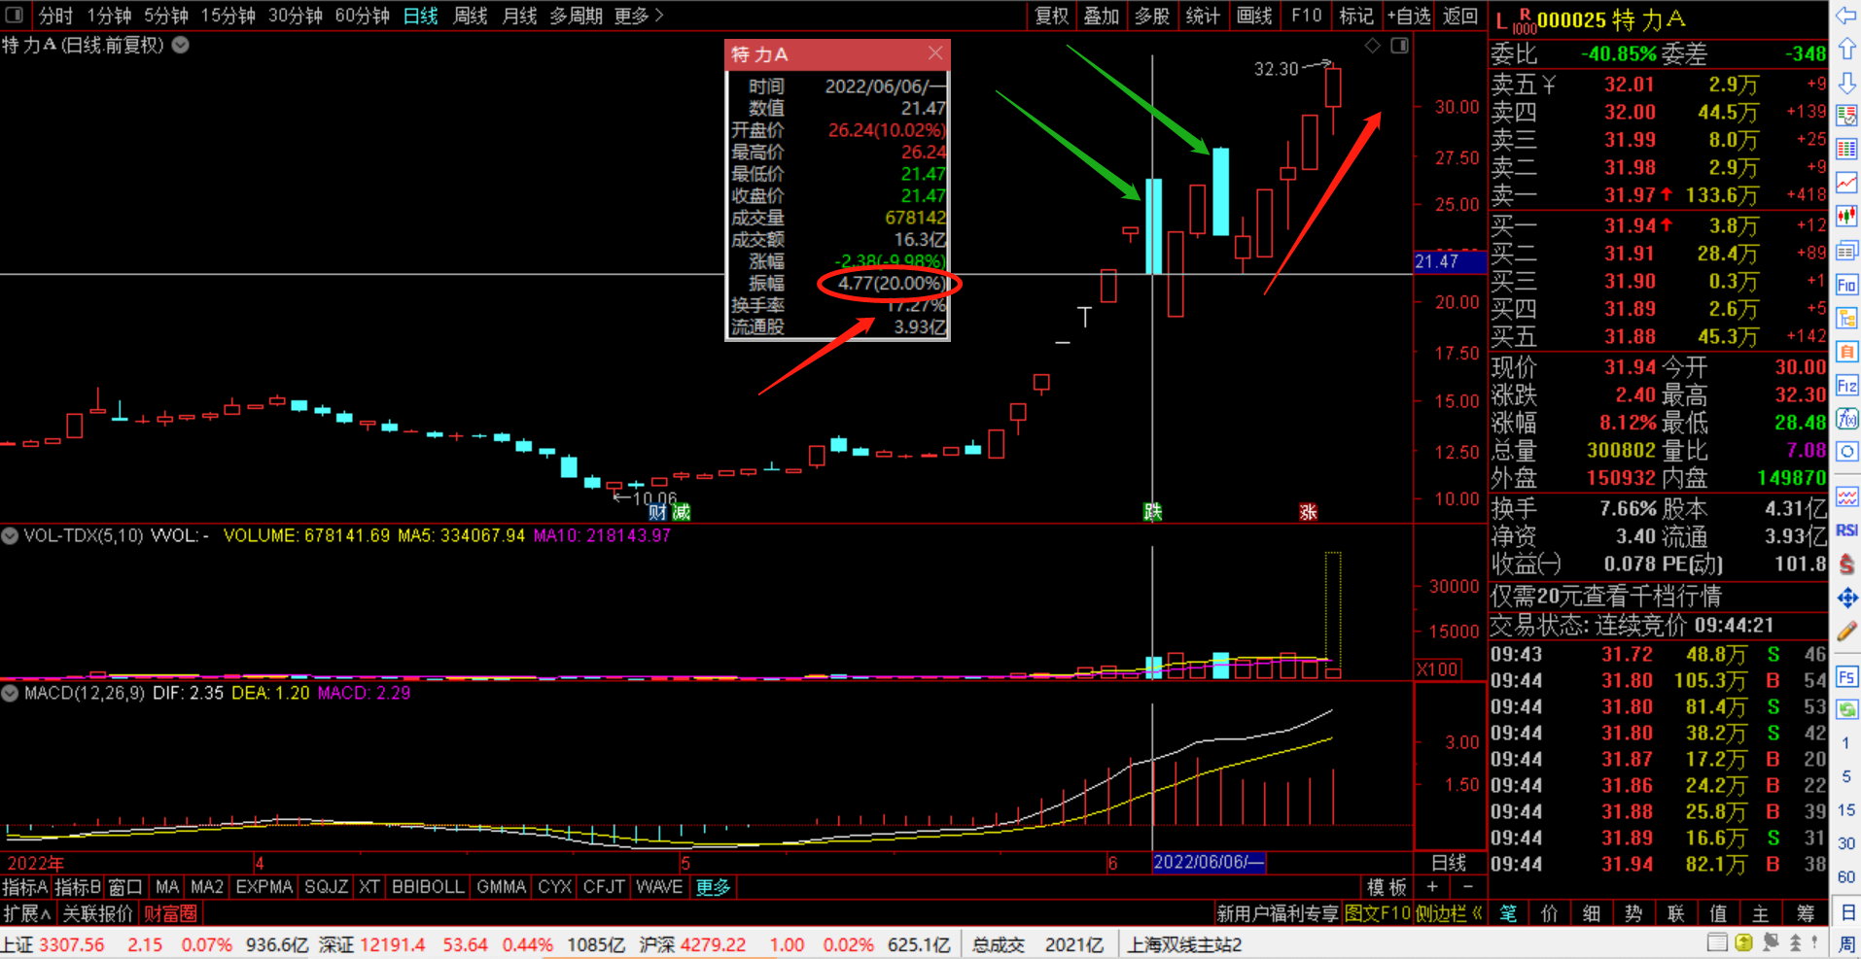The width and height of the screenshot is (1861, 959).
Task: Open the colored grid table icon
Action: 1845,150
